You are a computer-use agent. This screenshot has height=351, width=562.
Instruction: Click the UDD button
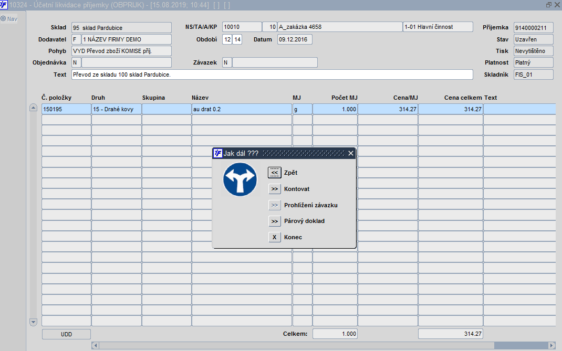pyautogui.click(x=66, y=334)
